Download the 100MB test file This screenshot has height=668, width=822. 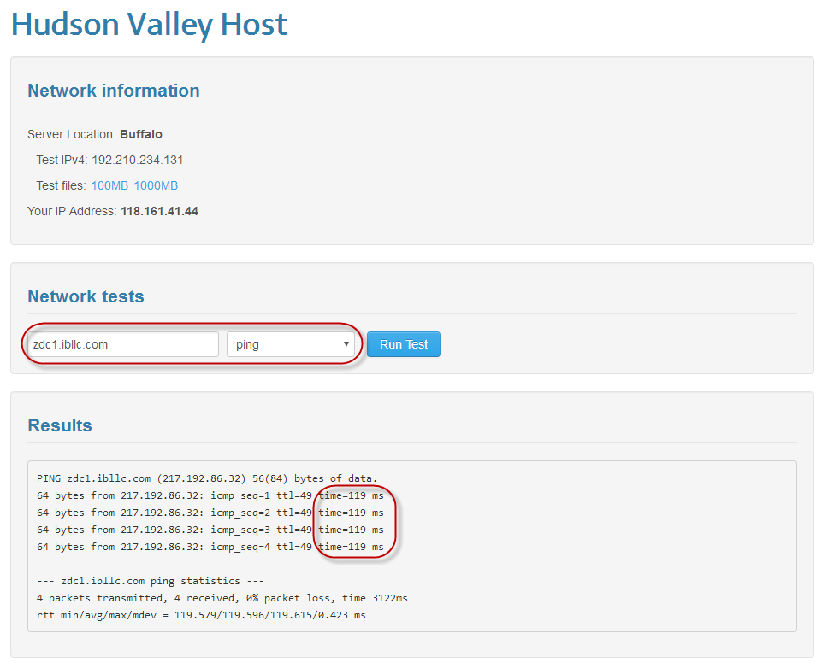click(x=109, y=186)
